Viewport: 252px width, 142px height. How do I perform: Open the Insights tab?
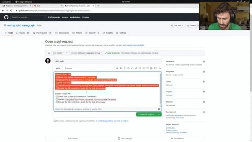(107, 33)
